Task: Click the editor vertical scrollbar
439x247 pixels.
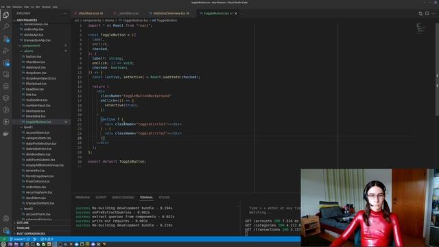Action: 437,69
